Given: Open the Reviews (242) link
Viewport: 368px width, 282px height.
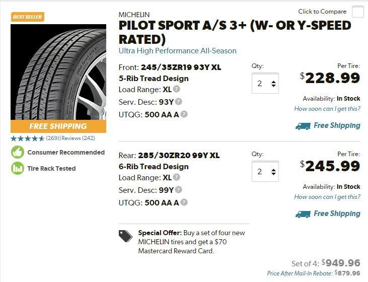Looking at the screenshot, I should coord(78,138).
